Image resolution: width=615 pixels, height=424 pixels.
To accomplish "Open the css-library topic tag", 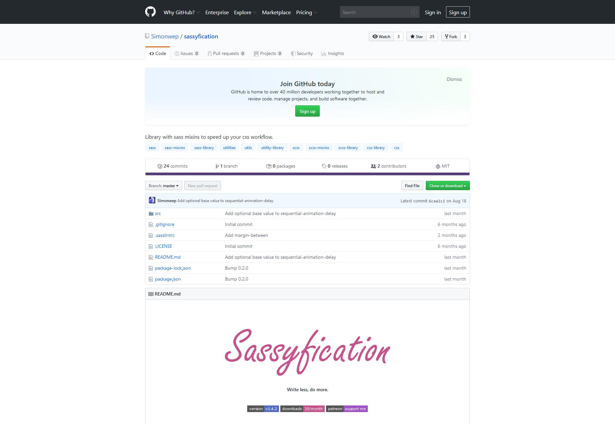I will pyautogui.click(x=376, y=148).
